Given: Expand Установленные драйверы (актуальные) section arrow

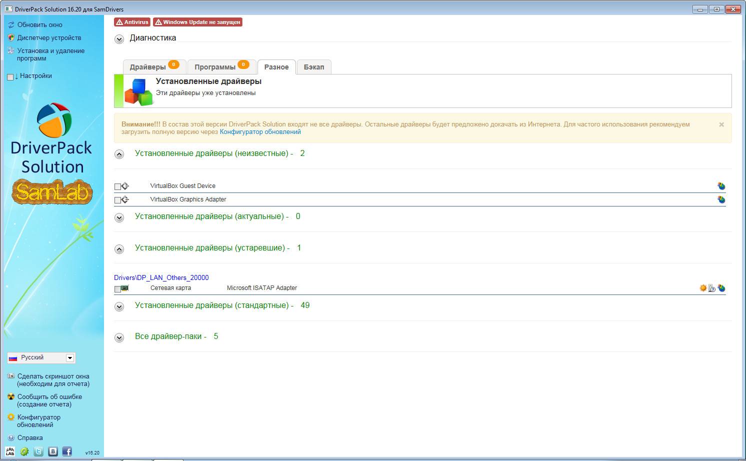Looking at the screenshot, I should coord(119,217).
